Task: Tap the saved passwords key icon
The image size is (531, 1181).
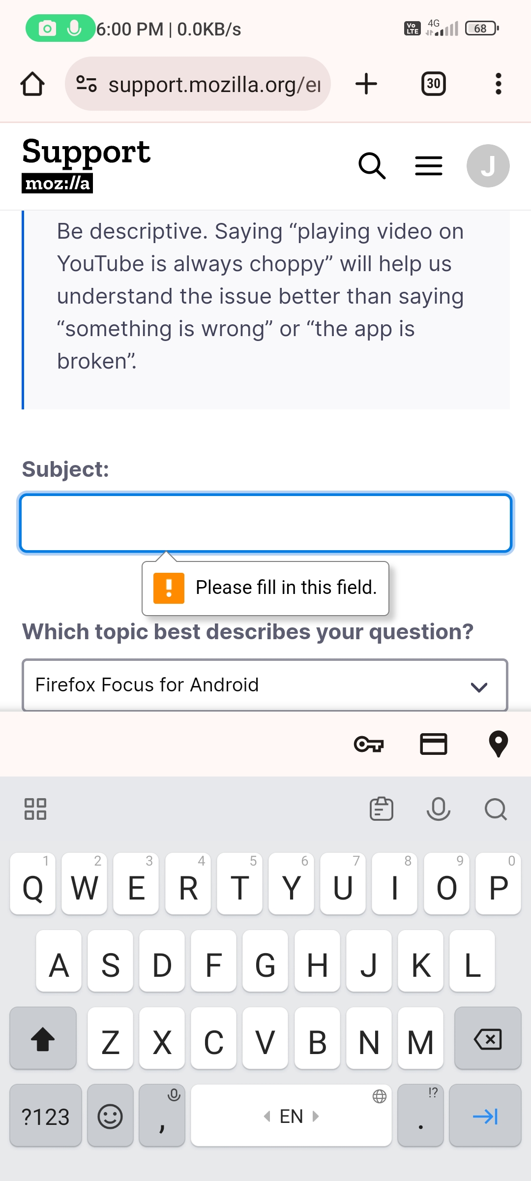Action: coord(369,744)
